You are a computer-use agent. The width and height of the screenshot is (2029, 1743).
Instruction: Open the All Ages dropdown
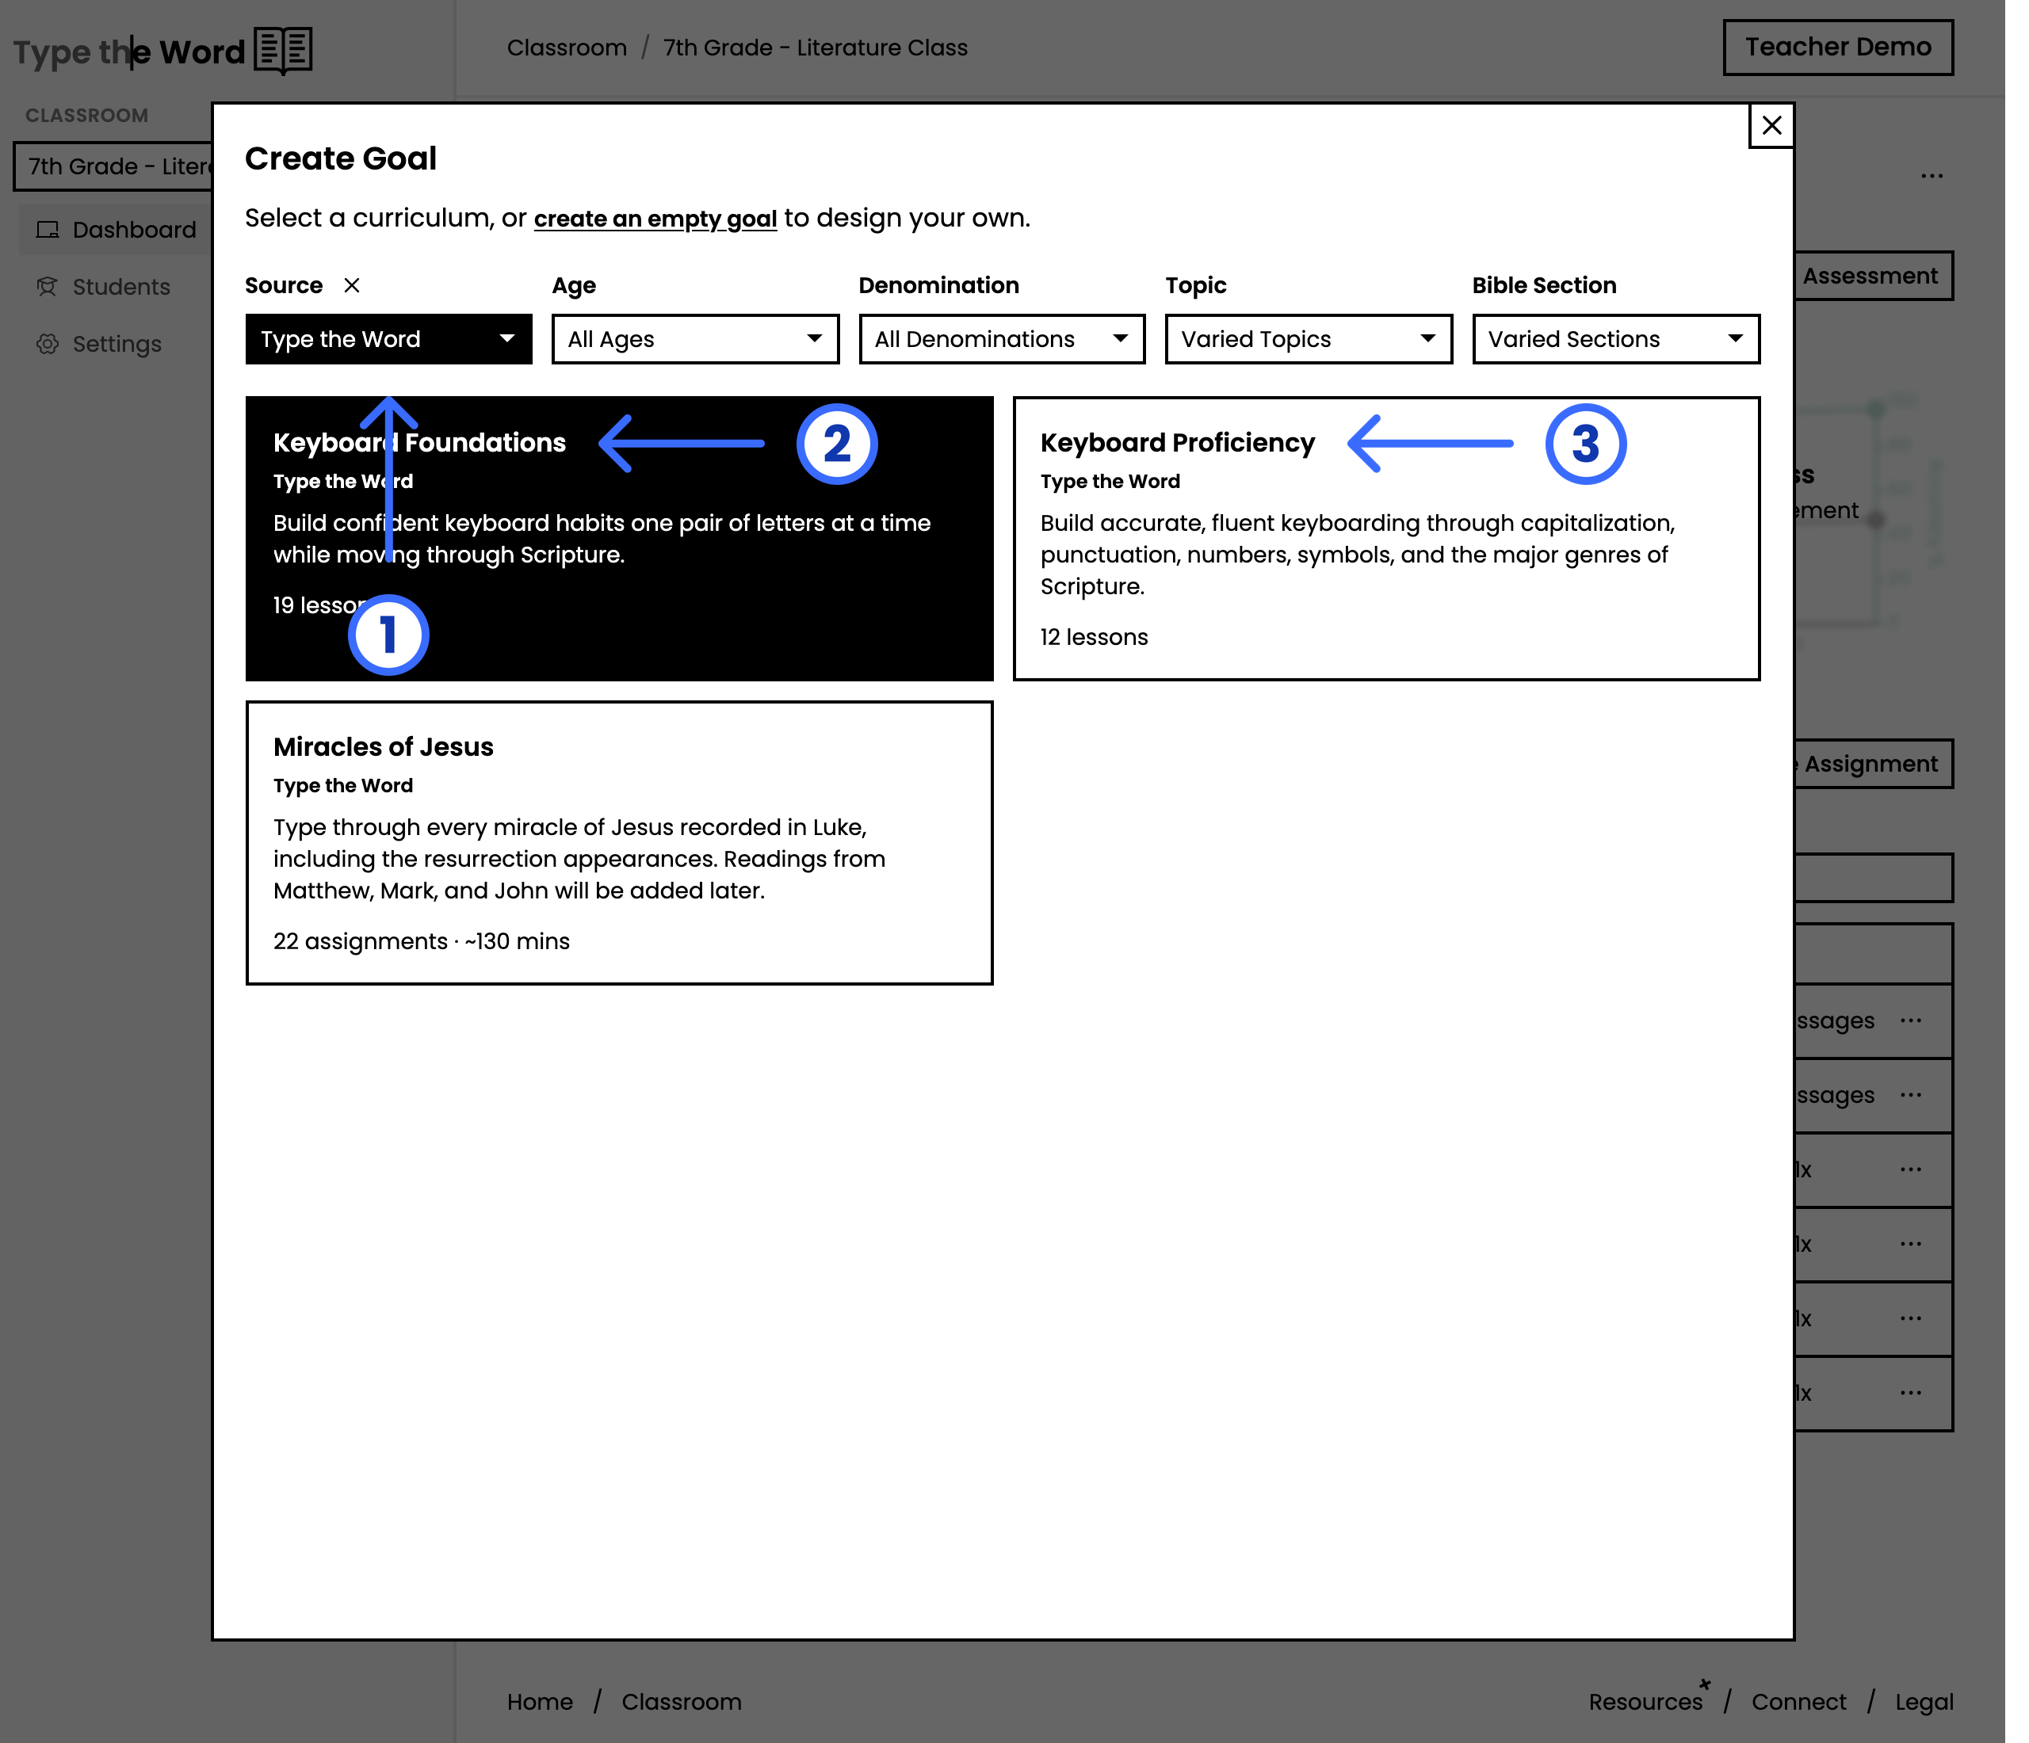point(695,338)
